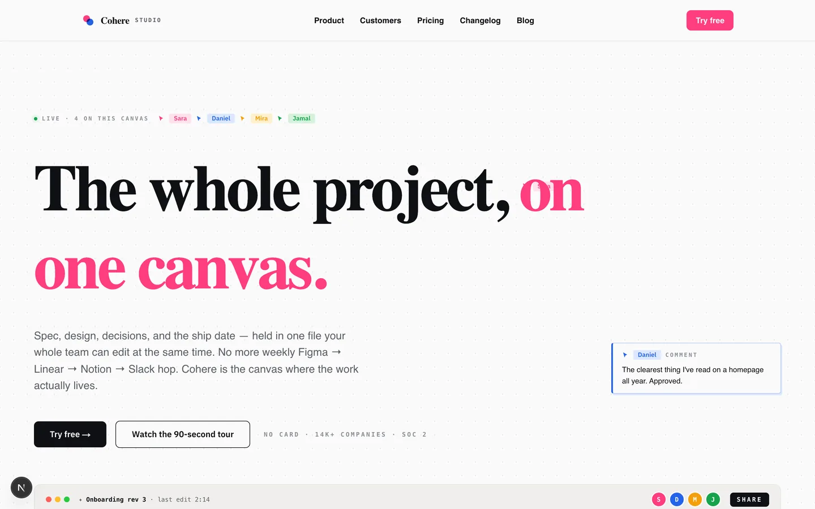815x509 pixels.
Task: Open the Pricing nav link
Action: click(430, 20)
